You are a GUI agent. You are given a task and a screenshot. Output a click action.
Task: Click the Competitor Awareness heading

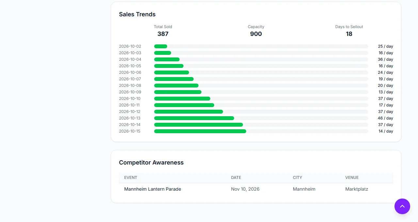pyautogui.click(x=151, y=163)
